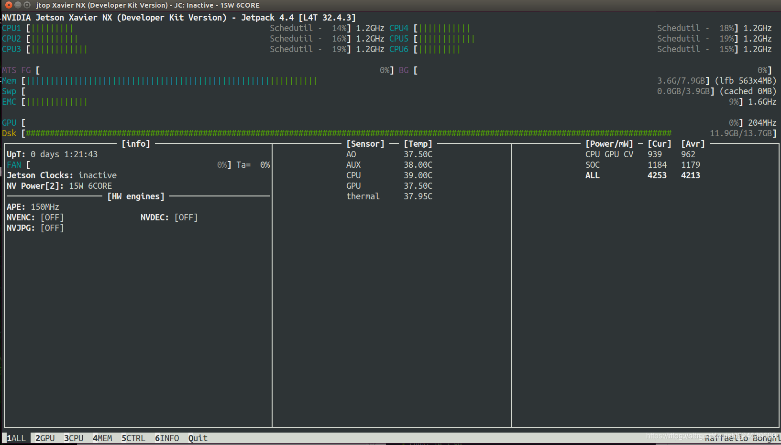Click the [Sensor] column header
The image size is (781, 445).
[x=365, y=144]
